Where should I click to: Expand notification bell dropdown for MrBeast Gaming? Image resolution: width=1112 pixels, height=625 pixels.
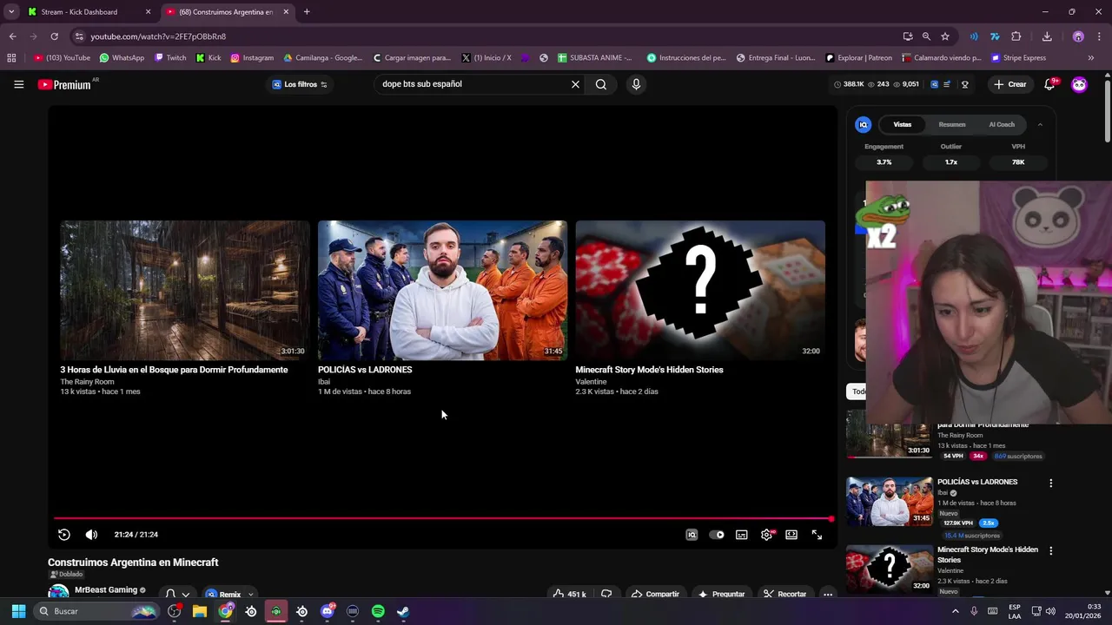click(177, 595)
